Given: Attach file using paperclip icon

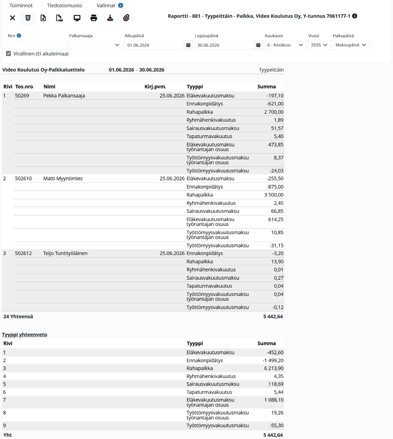Looking at the screenshot, I should [126, 18].
